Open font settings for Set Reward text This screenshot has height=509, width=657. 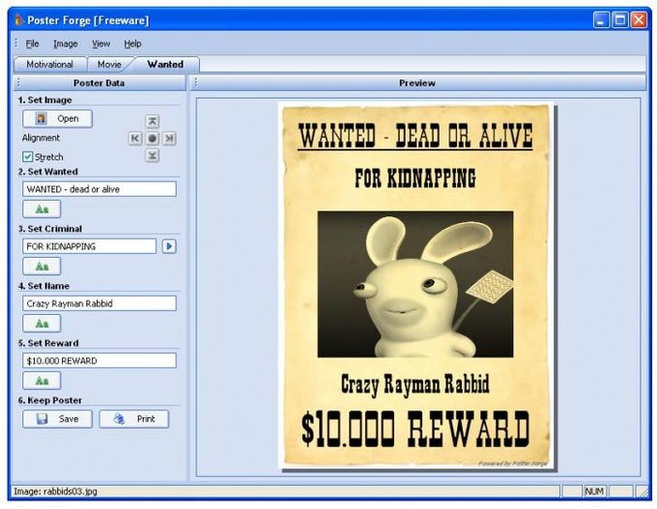click(x=42, y=381)
